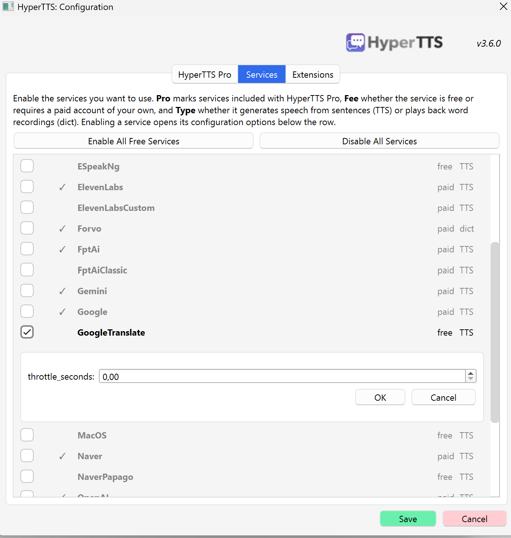Viewport: 511px width, 538px height.
Task: Close the HyperTTS Configuration window
Action: pos(503,6)
